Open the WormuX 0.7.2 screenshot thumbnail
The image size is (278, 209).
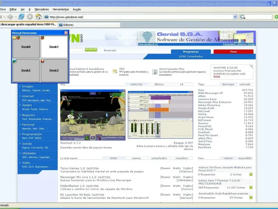(x=93, y=115)
